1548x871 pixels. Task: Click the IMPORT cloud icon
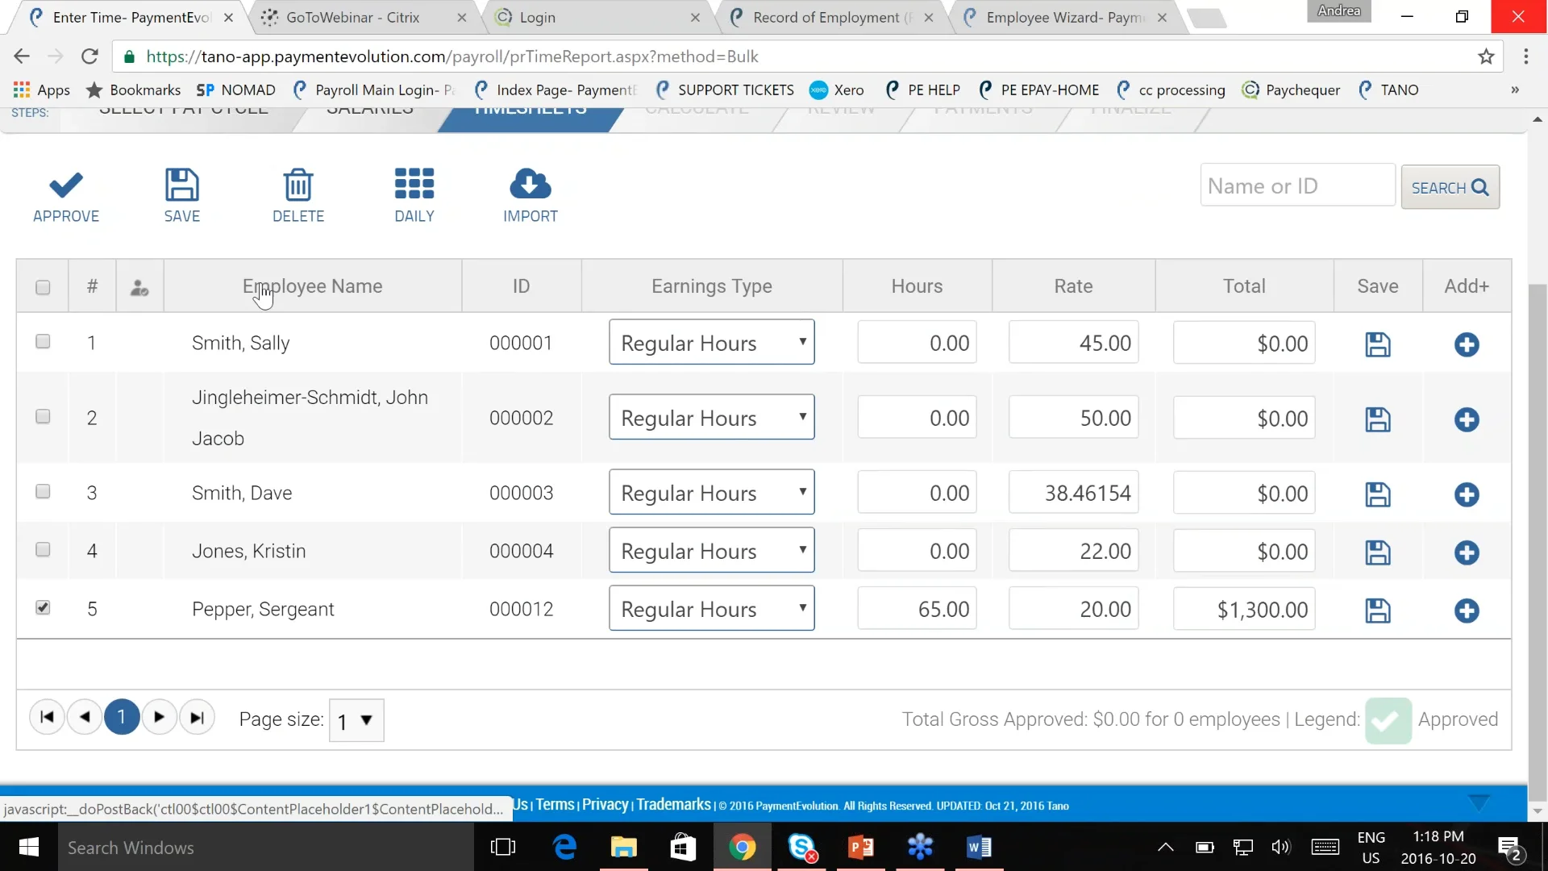click(x=529, y=194)
